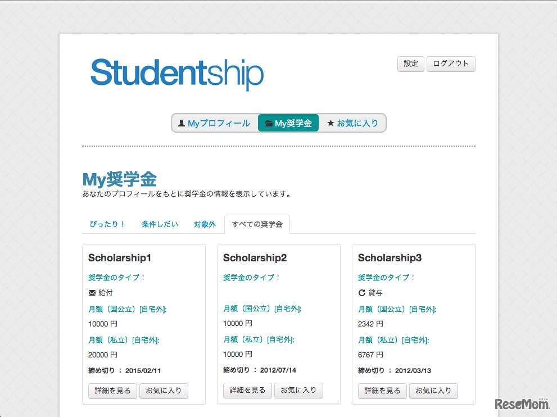Add Scholarship1 to favorites with お気に入り
Image resolution: width=557 pixels, height=417 pixels.
pyautogui.click(x=164, y=391)
